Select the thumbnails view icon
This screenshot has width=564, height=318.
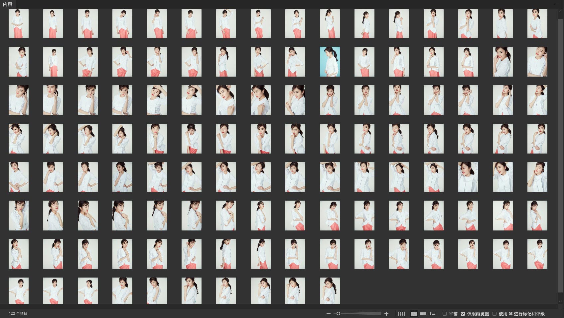[414, 314]
